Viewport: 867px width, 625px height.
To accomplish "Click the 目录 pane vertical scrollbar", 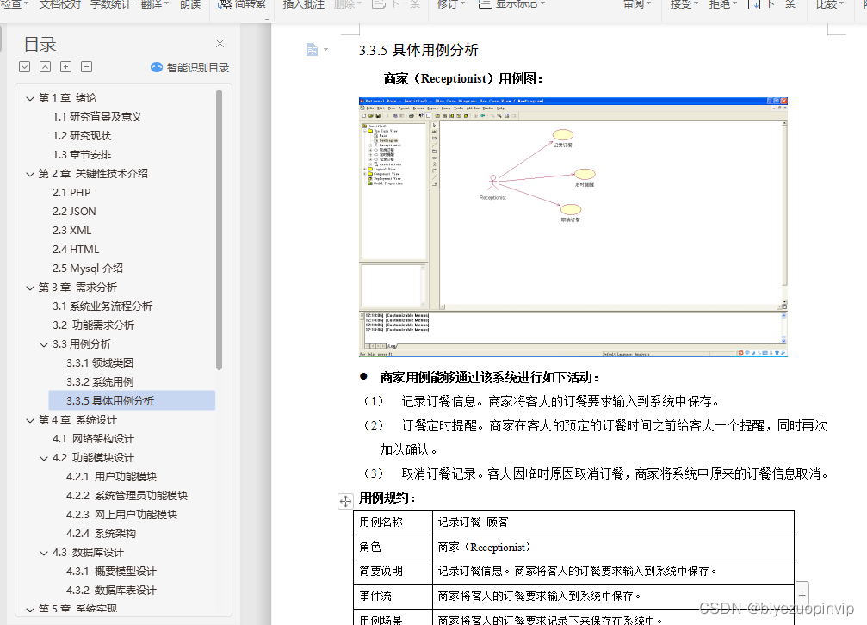I will pyautogui.click(x=219, y=230).
